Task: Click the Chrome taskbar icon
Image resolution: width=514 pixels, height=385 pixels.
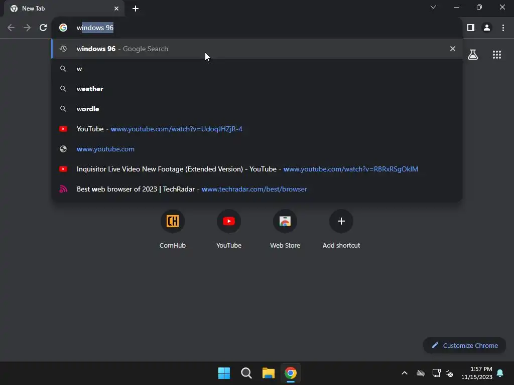Action: pos(291,373)
